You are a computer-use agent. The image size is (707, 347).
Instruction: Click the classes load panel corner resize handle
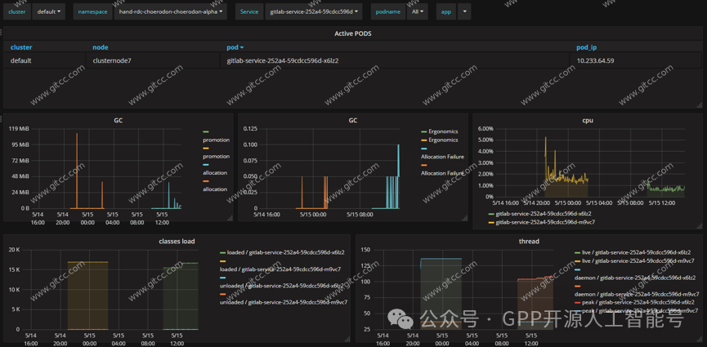(347, 339)
